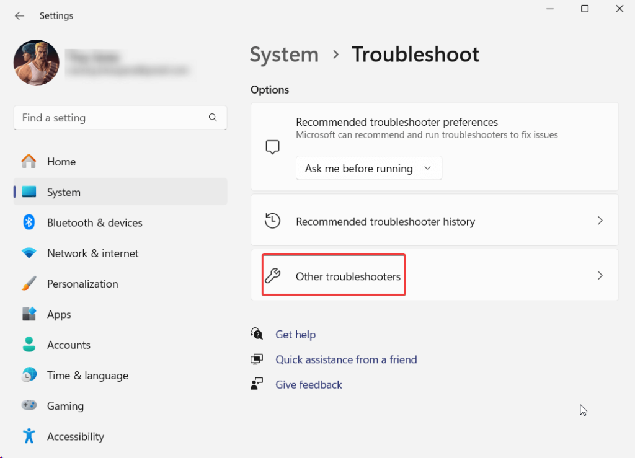Screen dimensions: 635x458
Task: Click Quick assistance from a friend
Action: coord(346,359)
